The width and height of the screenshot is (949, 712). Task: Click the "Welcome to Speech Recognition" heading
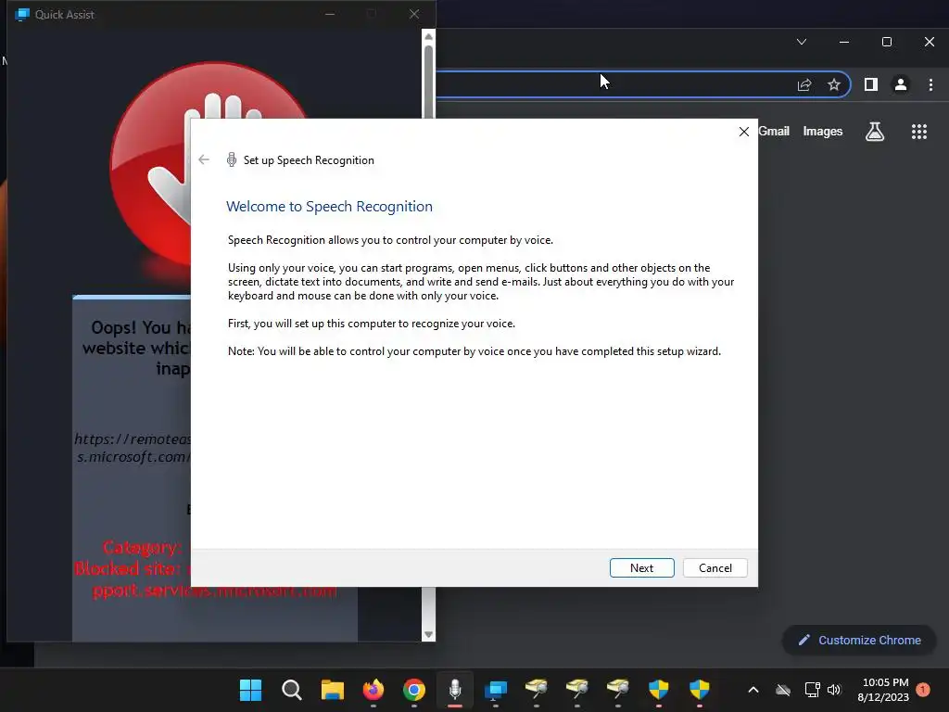[x=329, y=207]
